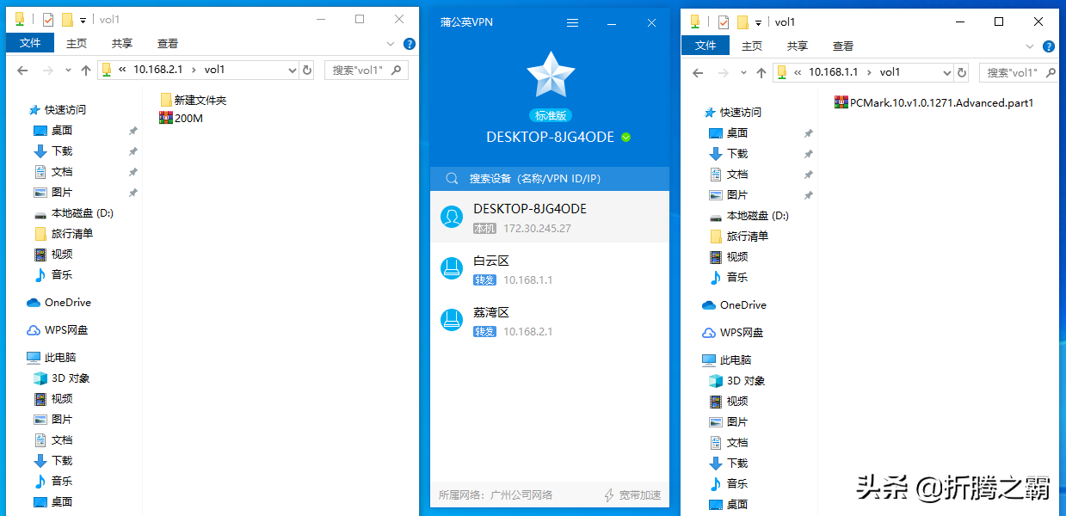The height and width of the screenshot is (516, 1066).
Task: Click the green status check beside DESKTOP-8JG4ODE
Action: click(x=625, y=137)
